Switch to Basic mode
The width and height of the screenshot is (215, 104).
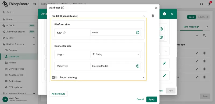191,17
